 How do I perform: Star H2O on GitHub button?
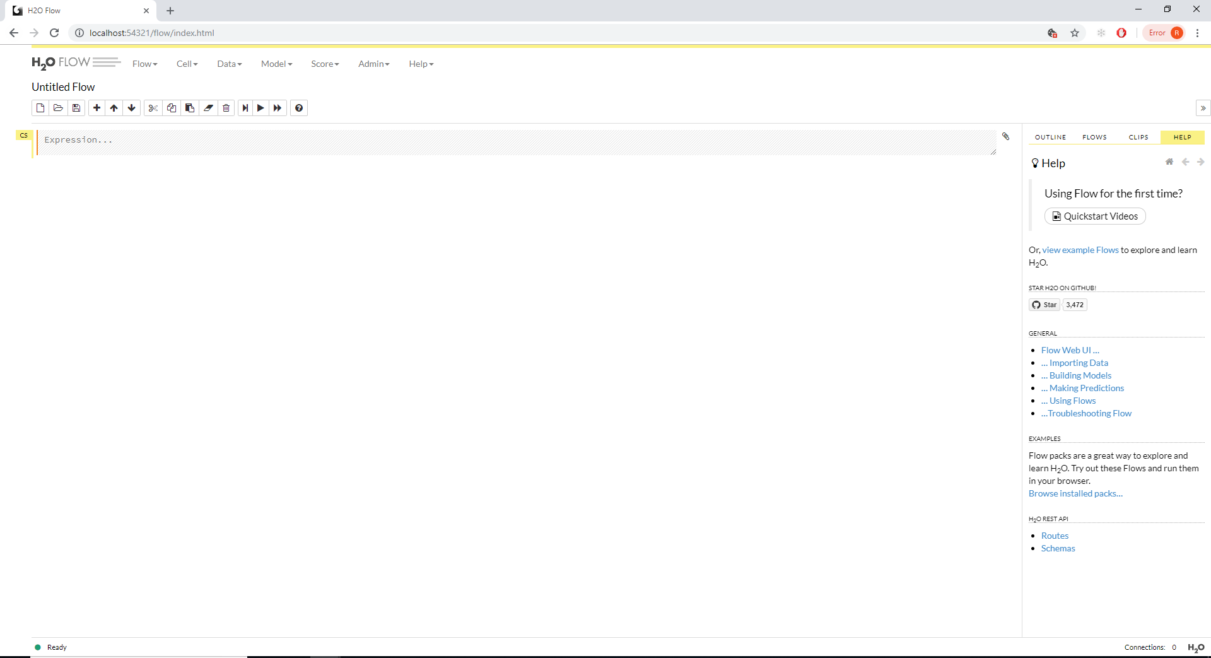(1044, 305)
